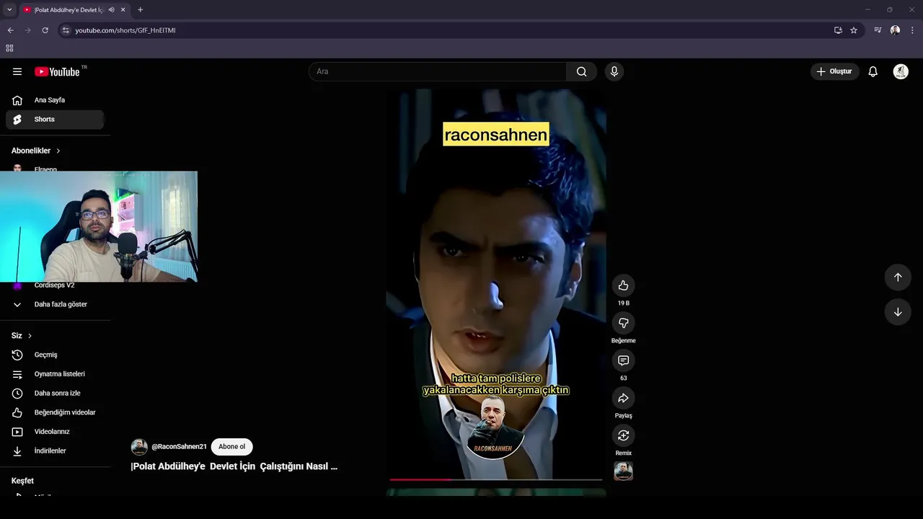
Task: Open Oynatma listeleri
Action: 55,374
